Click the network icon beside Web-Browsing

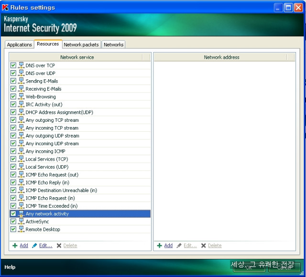pyautogui.click(x=21, y=96)
